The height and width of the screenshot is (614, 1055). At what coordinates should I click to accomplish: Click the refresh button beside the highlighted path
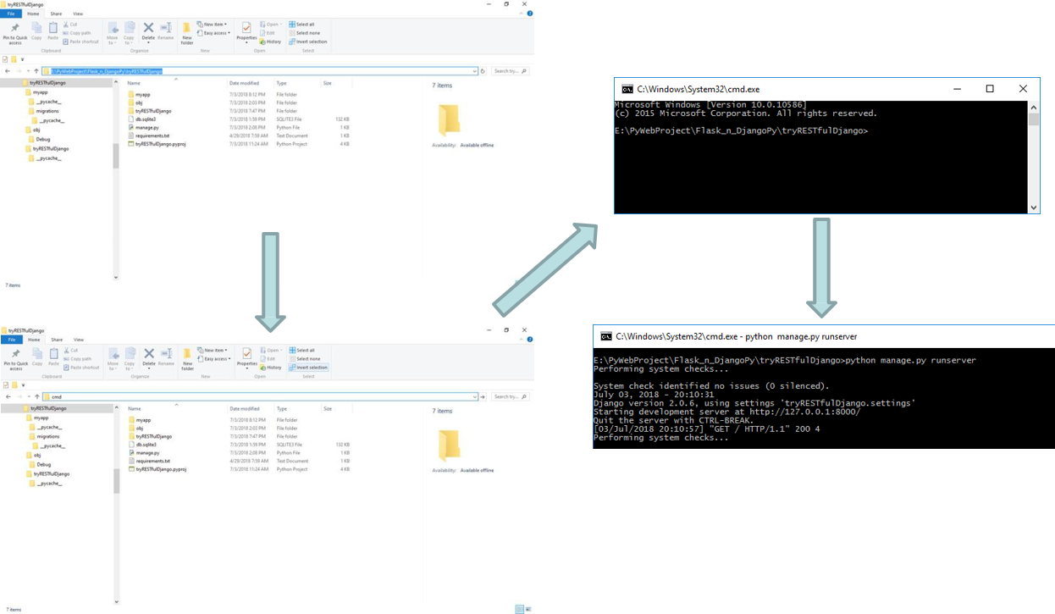(x=483, y=71)
